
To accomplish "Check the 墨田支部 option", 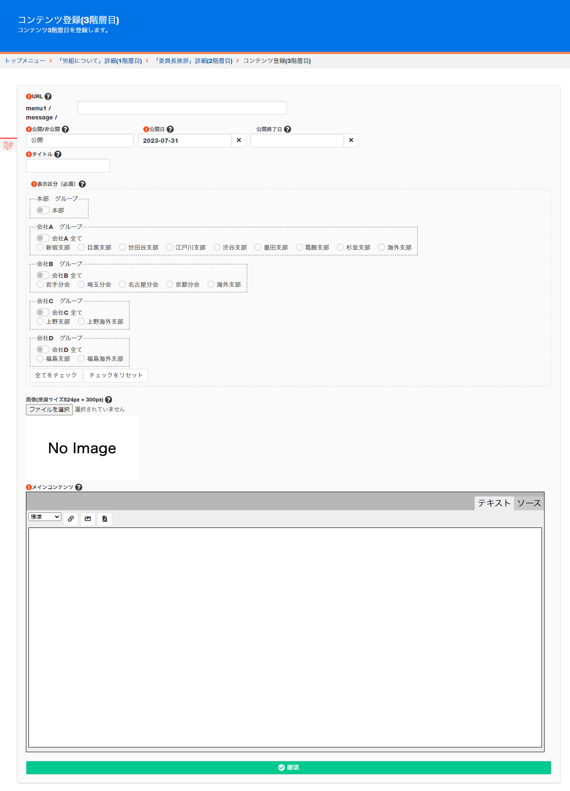I will (x=258, y=247).
